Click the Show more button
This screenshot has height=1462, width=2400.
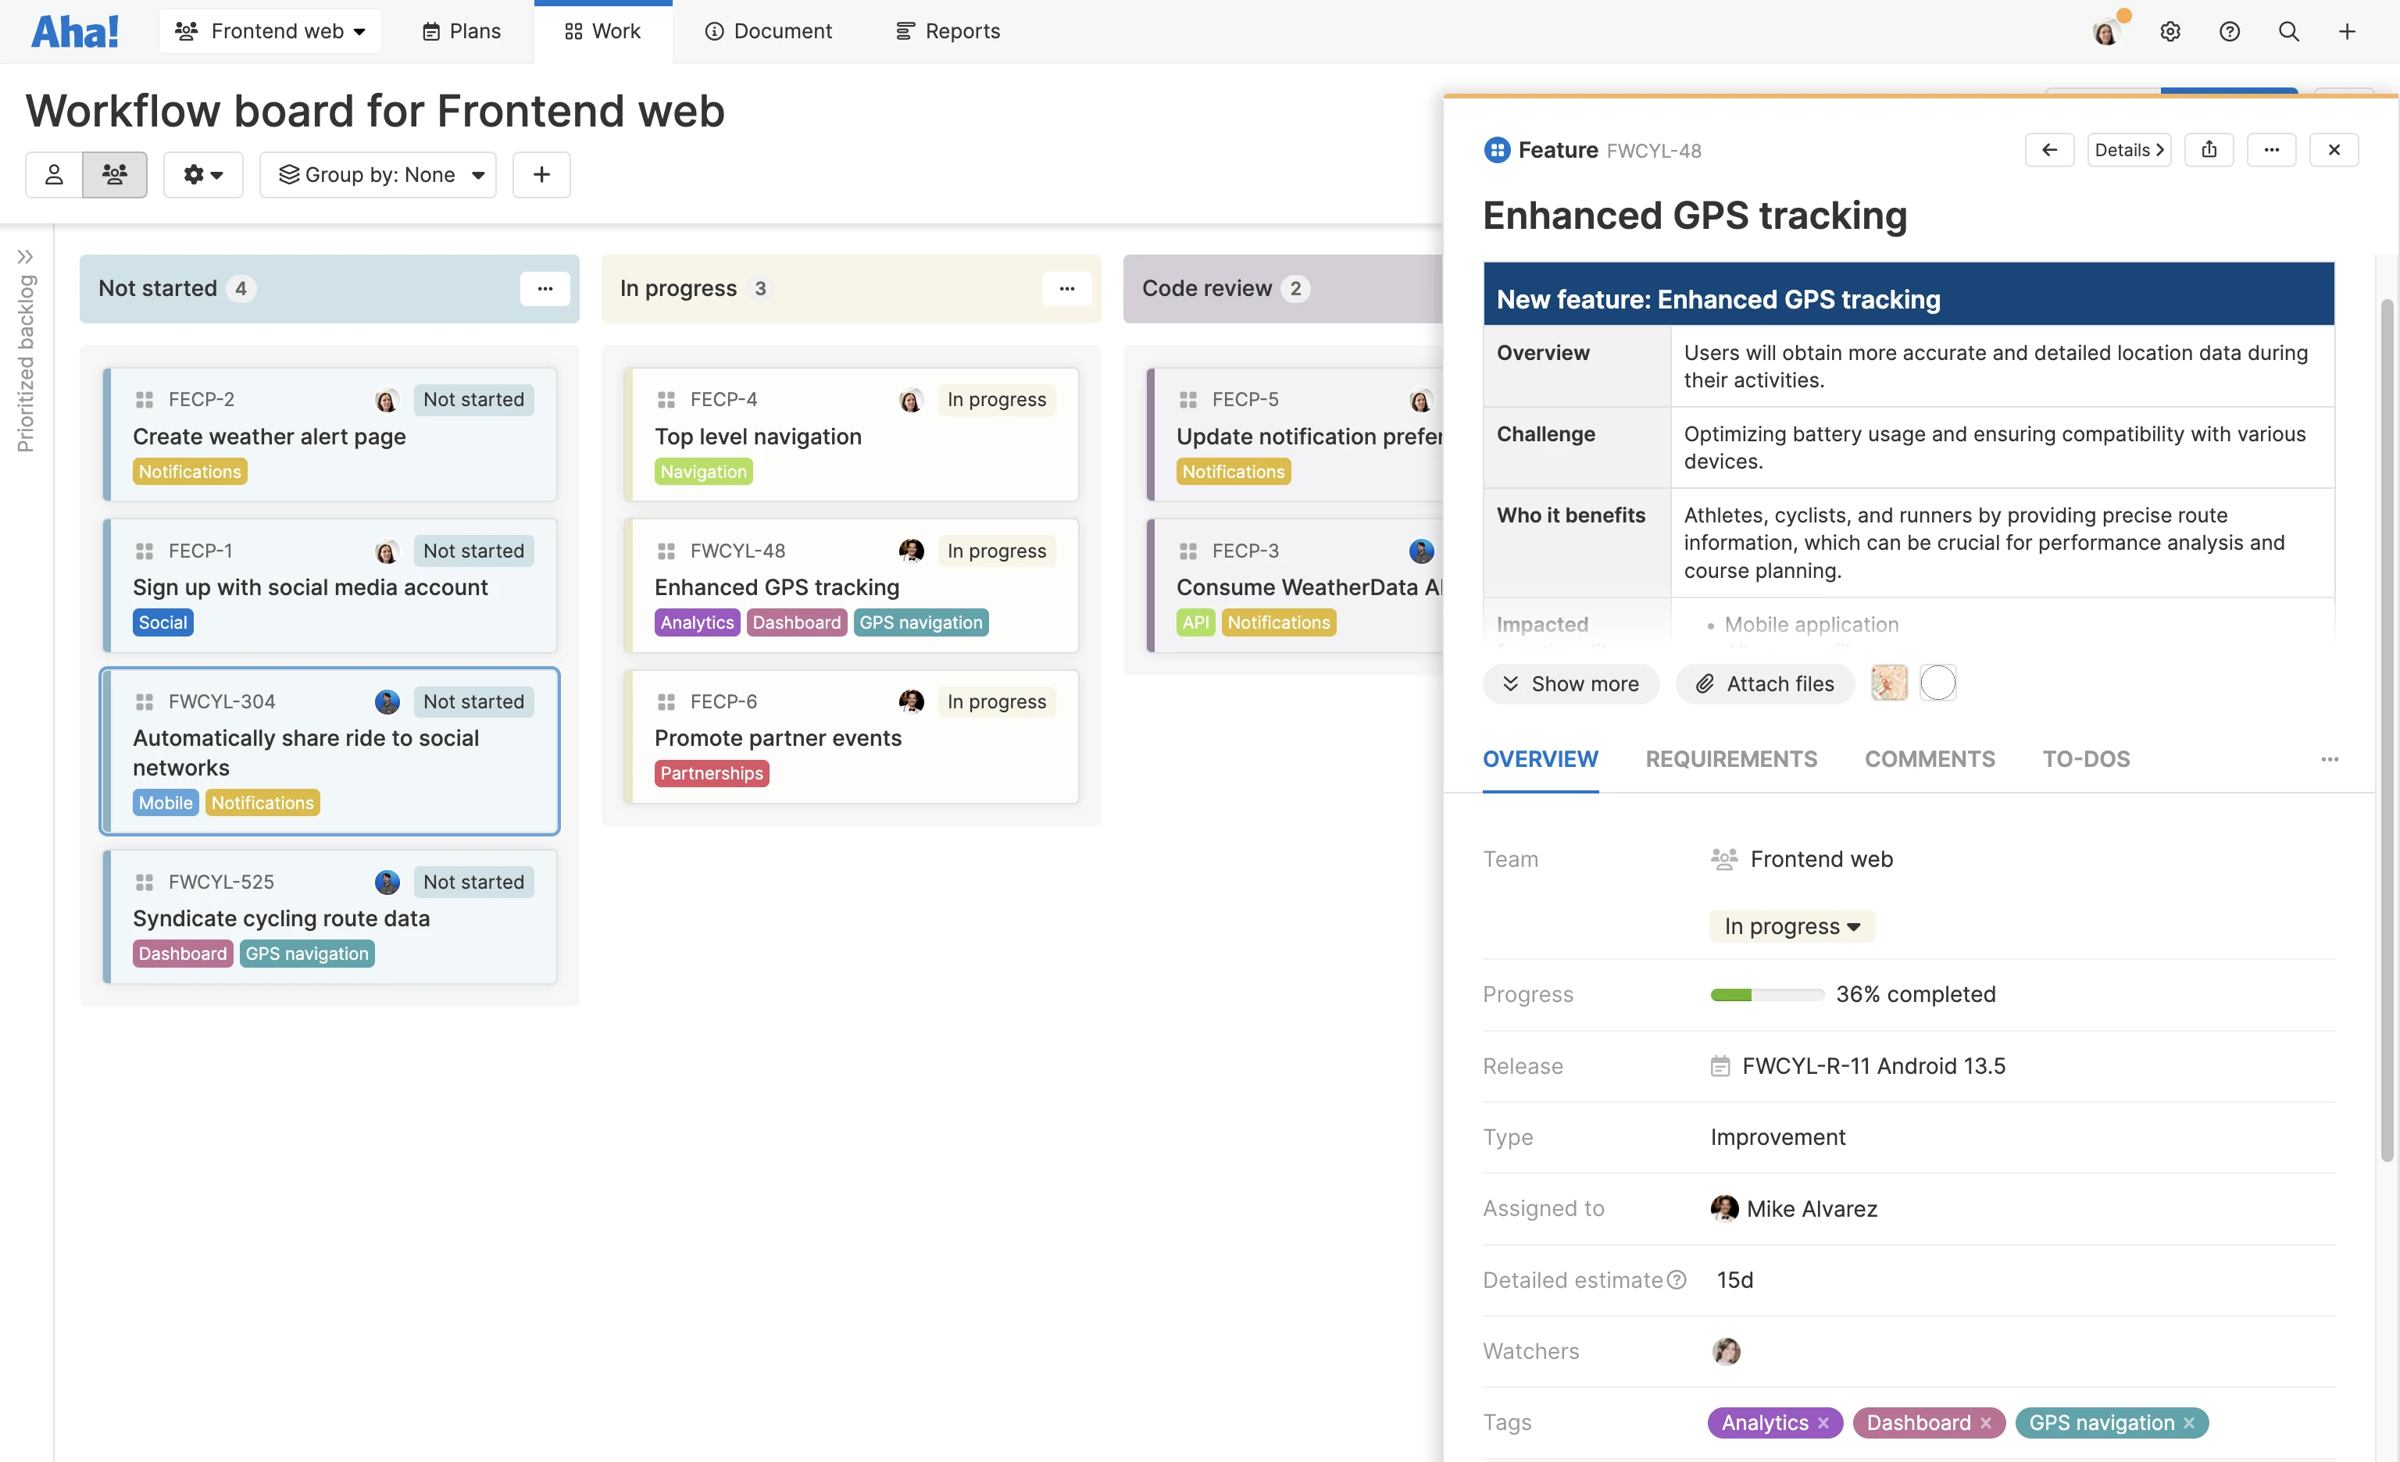pos(1570,683)
